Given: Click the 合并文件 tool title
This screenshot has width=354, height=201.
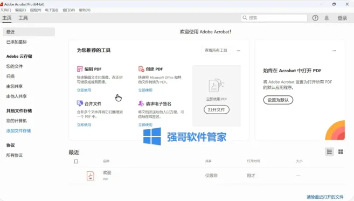Looking at the screenshot, I should pyautogui.click(x=93, y=103).
